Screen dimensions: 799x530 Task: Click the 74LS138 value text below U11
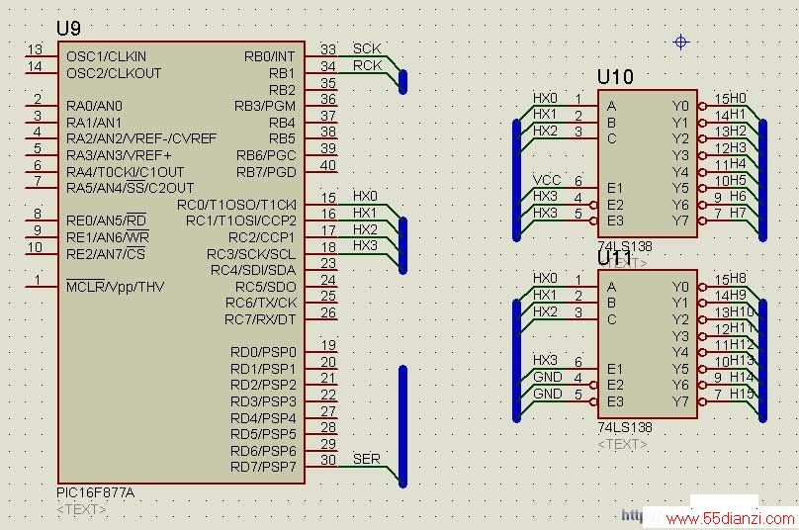625,427
